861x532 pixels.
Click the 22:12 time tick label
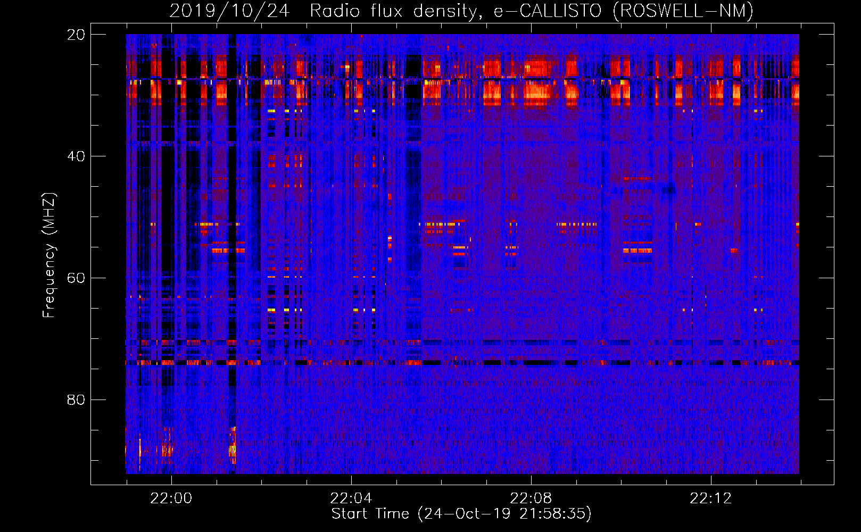pos(711,498)
